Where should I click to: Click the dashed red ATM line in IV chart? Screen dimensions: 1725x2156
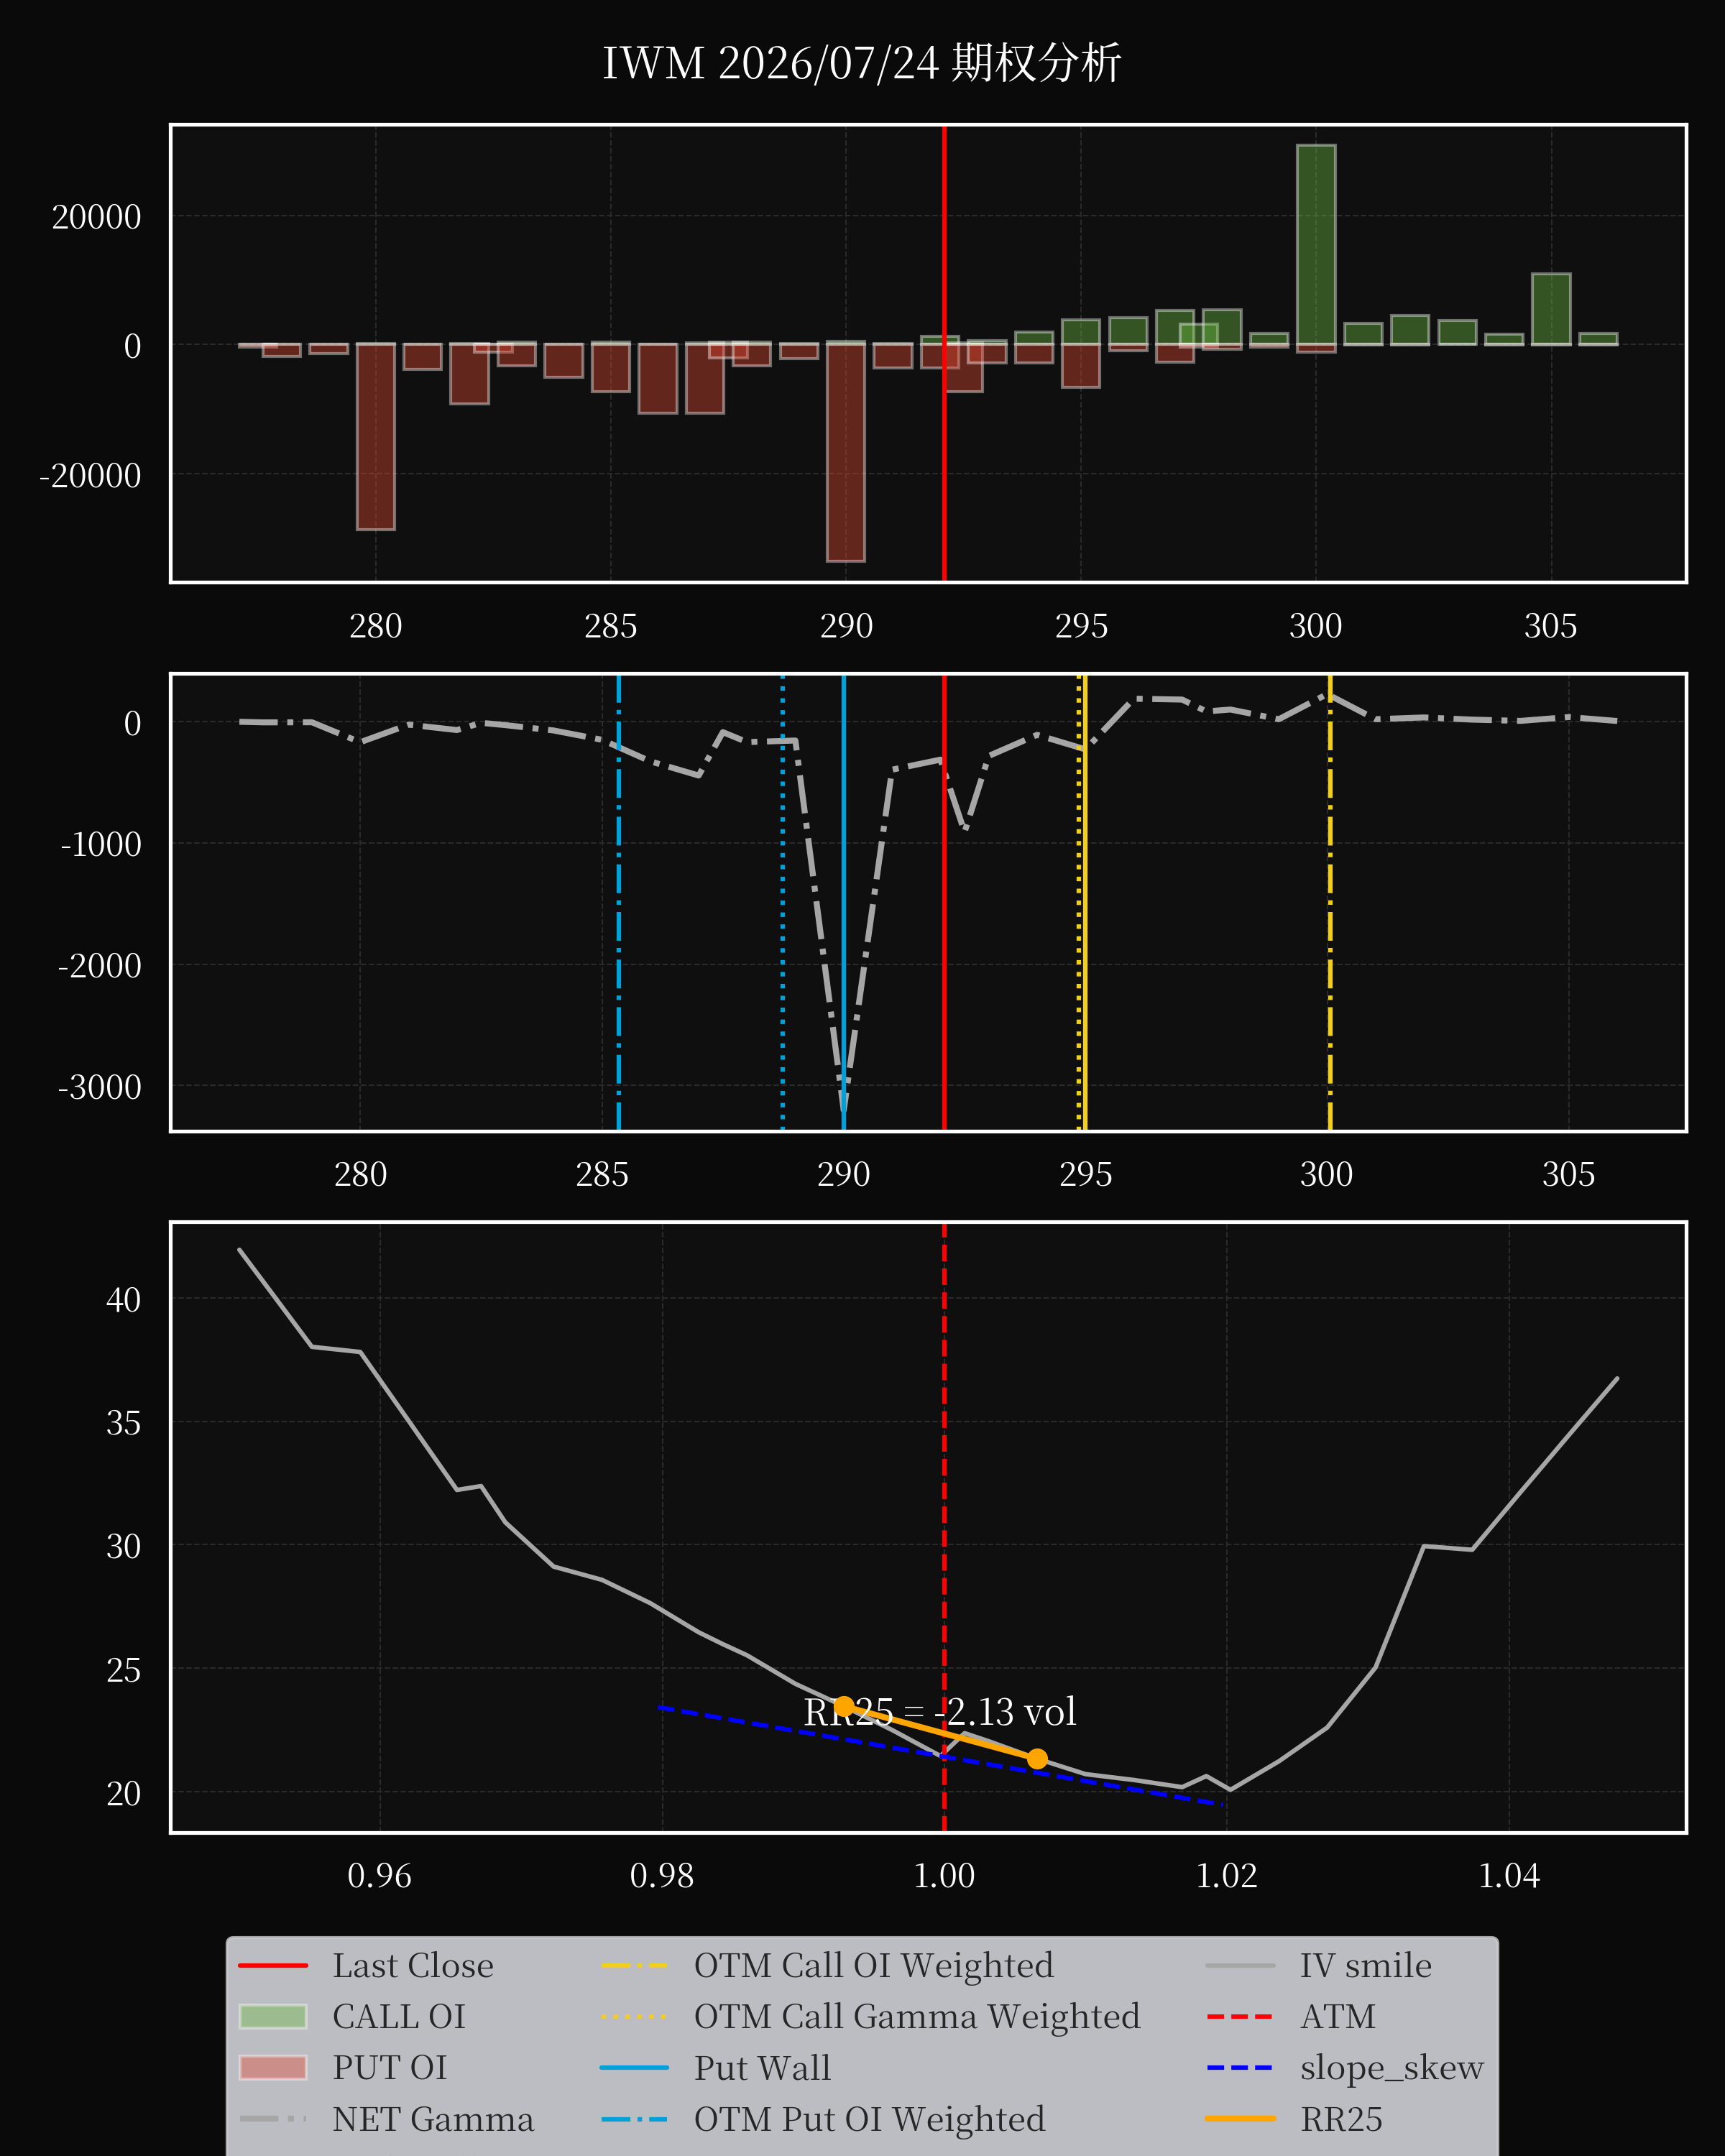click(x=944, y=1527)
